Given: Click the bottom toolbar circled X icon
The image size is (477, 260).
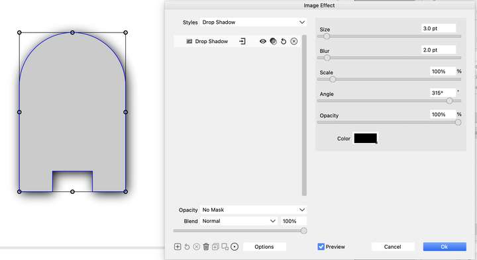Looking at the screenshot, I should (x=197, y=247).
